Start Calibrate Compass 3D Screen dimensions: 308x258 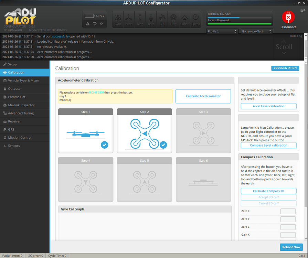click(x=268, y=191)
